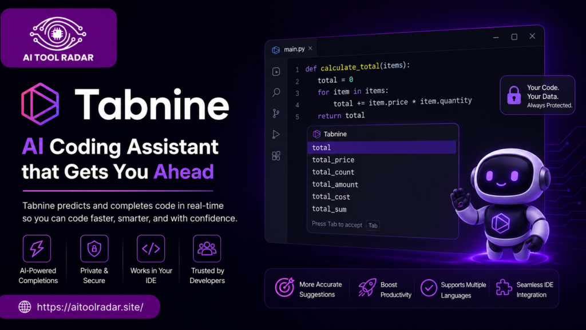Click the 'Press Tab to accept' hint text

pos(337,224)
